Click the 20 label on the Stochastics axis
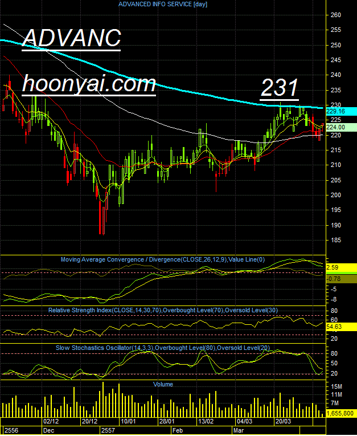The height and width of the screenshot is (436, 357). [334, 373]
